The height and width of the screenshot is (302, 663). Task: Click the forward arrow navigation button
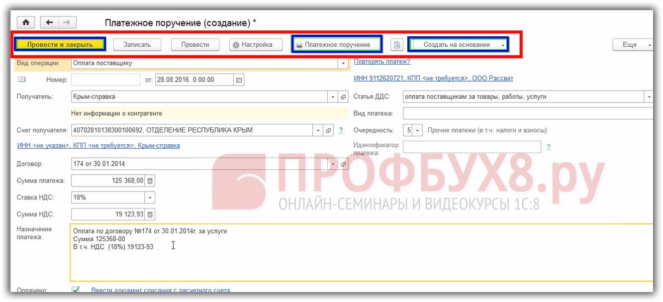pyautogui.click(x=67, y=22)
